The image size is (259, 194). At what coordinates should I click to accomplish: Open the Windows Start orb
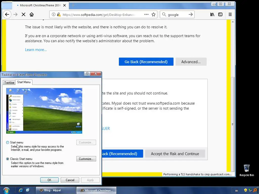pos(6,190)
